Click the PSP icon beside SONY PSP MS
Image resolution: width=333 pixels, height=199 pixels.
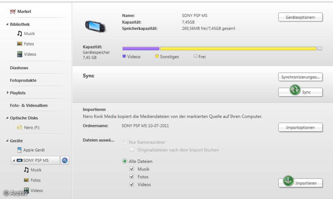(19, 160)
